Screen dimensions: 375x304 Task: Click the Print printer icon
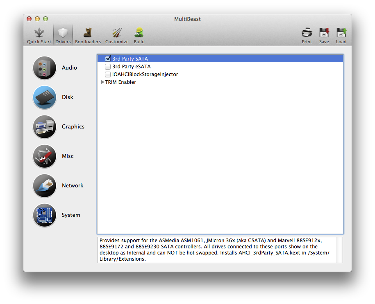point(307,33)
